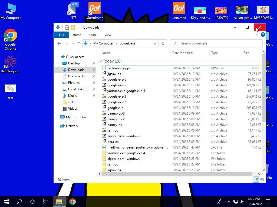Click the blue Help question mark icon

263,35
